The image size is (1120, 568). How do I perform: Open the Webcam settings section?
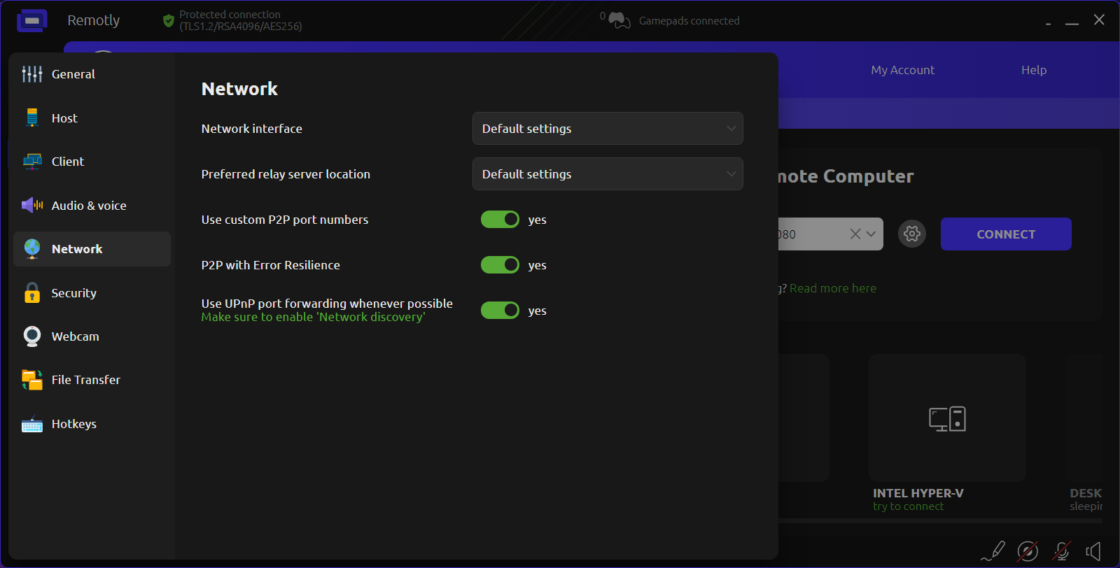pos(75,336)
